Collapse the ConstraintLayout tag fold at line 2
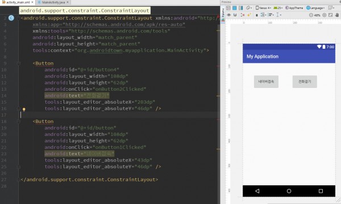 pos(19,18)
